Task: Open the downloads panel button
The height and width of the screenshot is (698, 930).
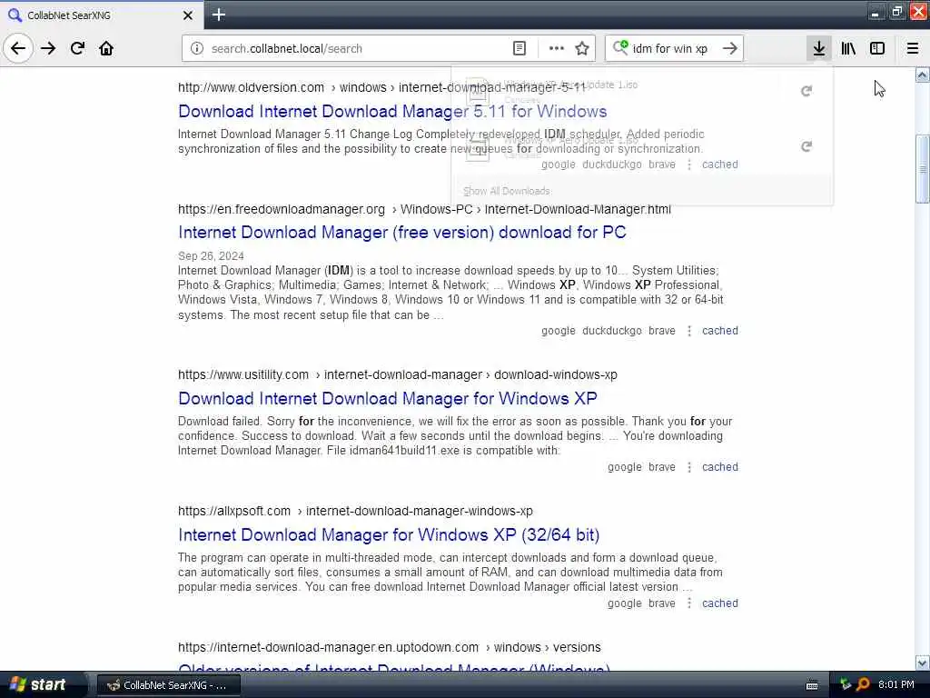Action: point(819,49)
